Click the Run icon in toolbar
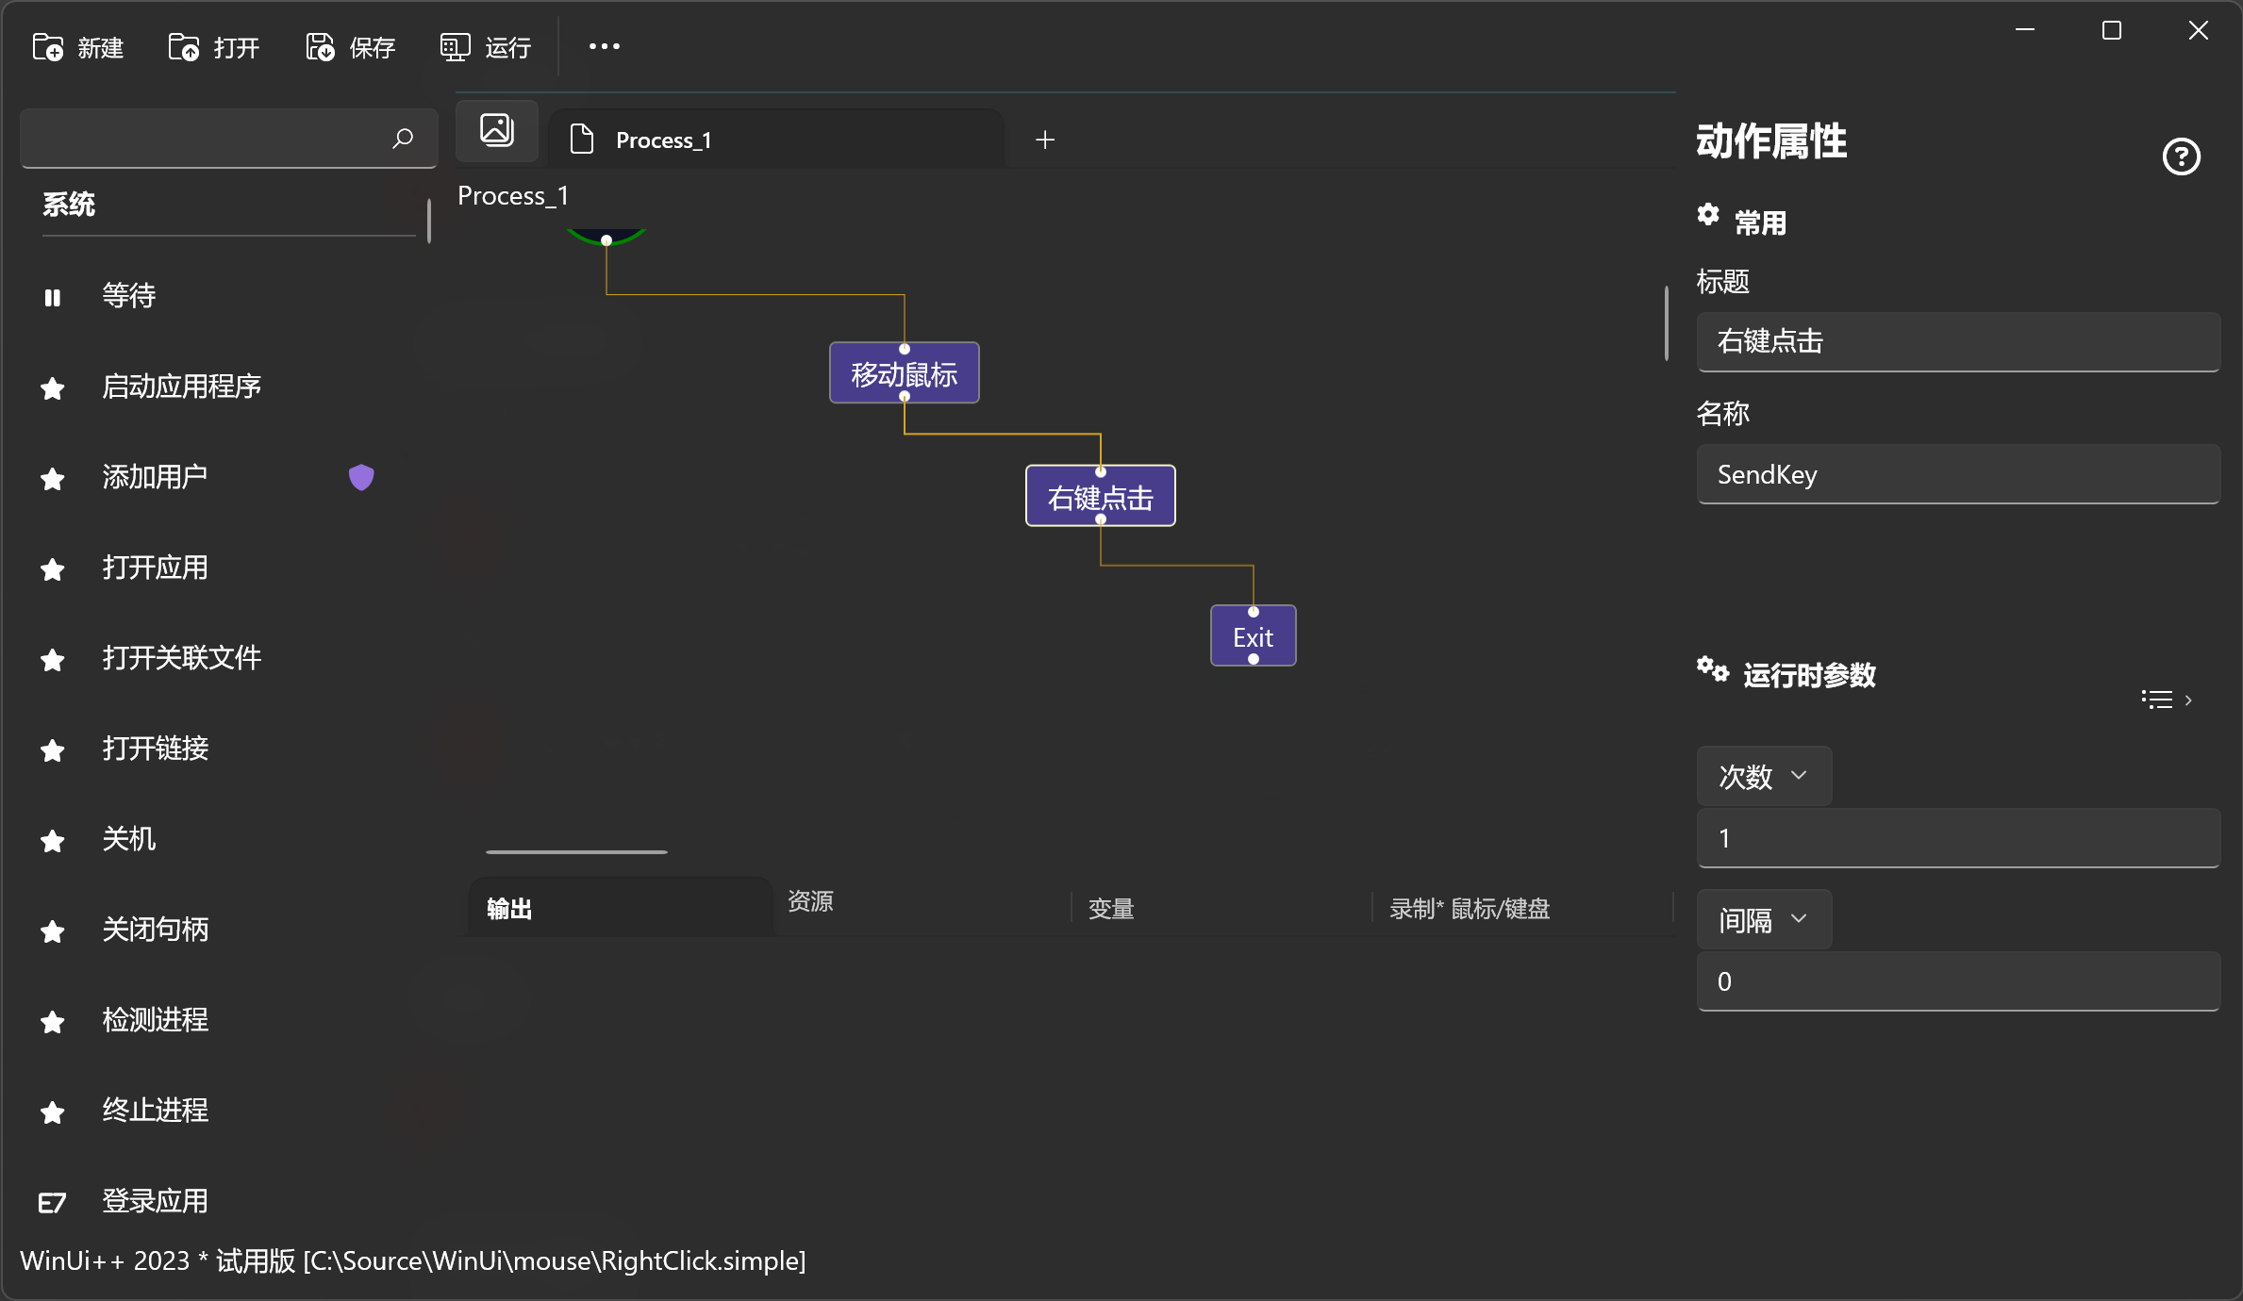This screenshot has width=2243, height=1301. [x=455, y=47]
